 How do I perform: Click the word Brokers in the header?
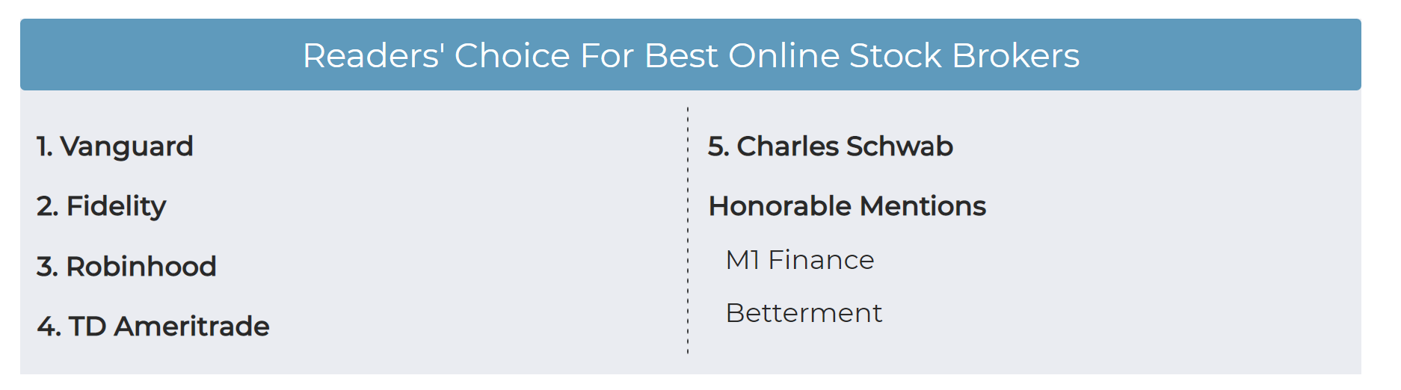[1016, 55]
